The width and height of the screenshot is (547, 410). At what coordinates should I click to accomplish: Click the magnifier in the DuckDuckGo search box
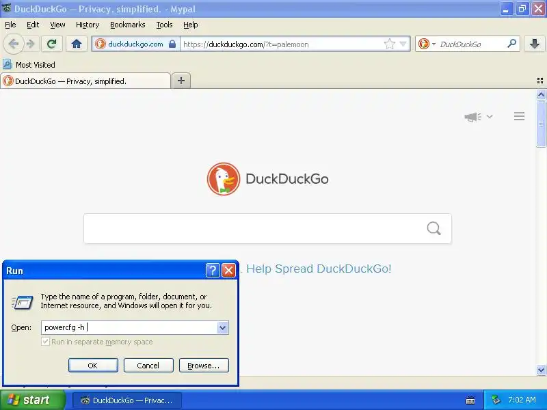coord(433,228)
